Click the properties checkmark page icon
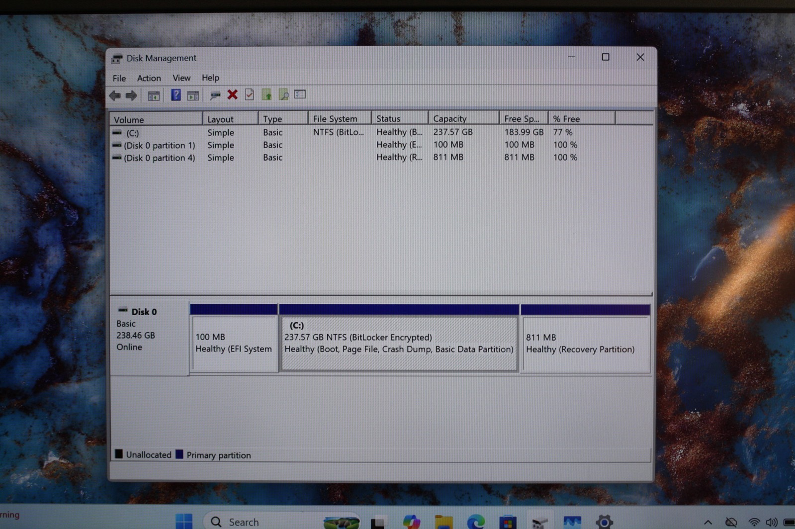The image size is (795, 529). click(249, 94)
